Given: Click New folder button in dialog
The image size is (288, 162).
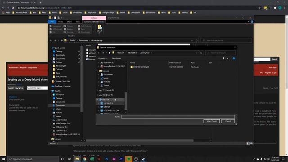Looking at the screenshot, I should [x=116, y=58].
